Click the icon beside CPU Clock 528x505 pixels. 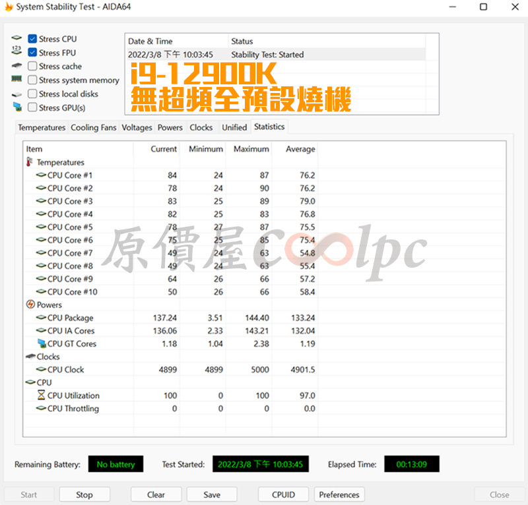tap(41, 369)
